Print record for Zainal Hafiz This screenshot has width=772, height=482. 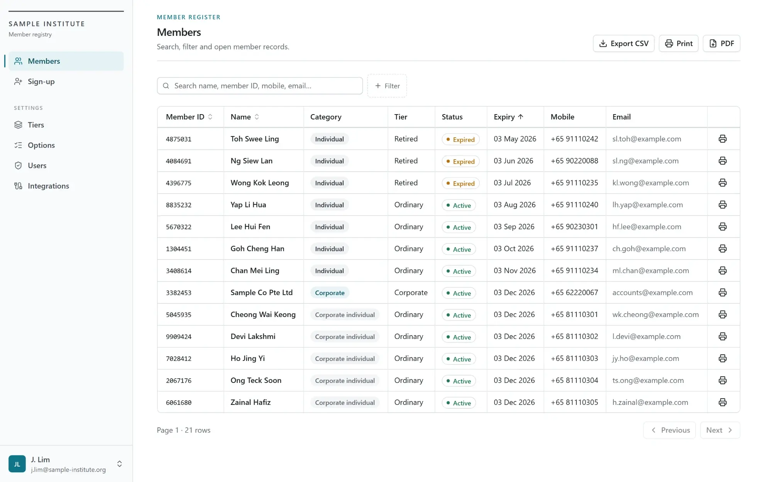[723, 403]
